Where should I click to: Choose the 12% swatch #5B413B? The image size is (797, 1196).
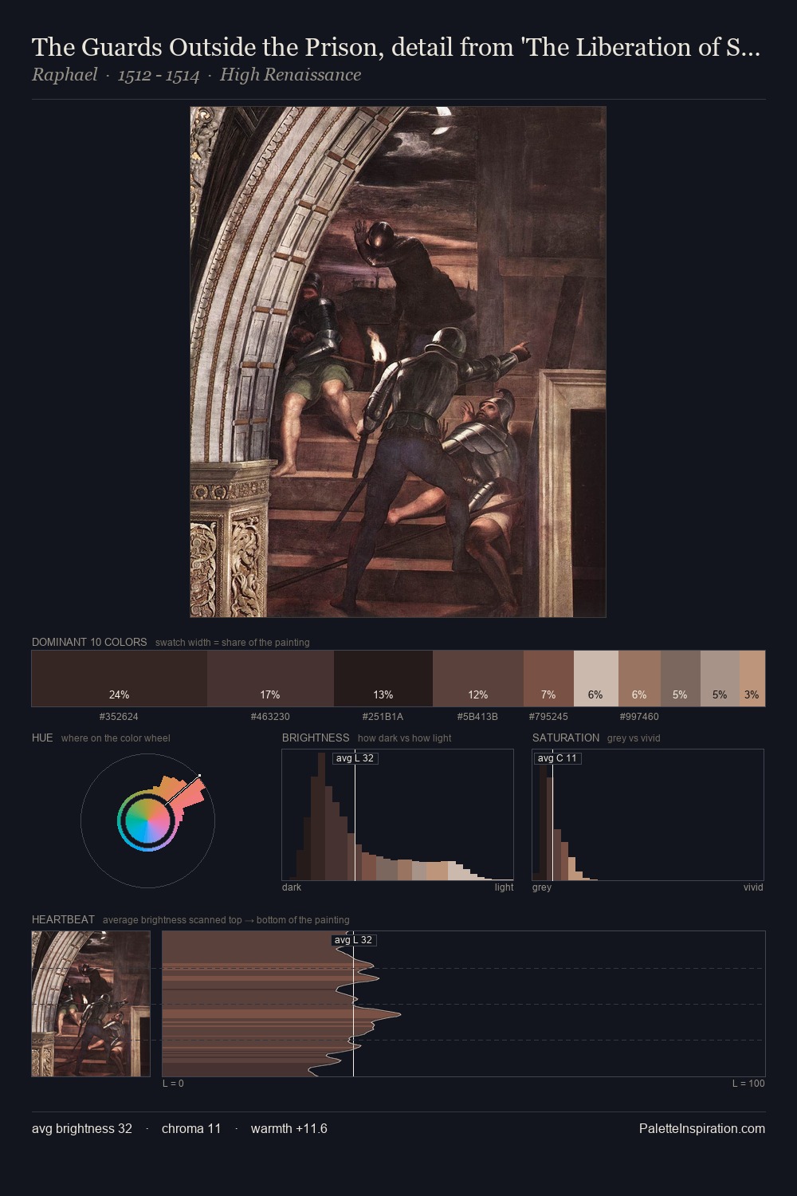tap(478, 679)
